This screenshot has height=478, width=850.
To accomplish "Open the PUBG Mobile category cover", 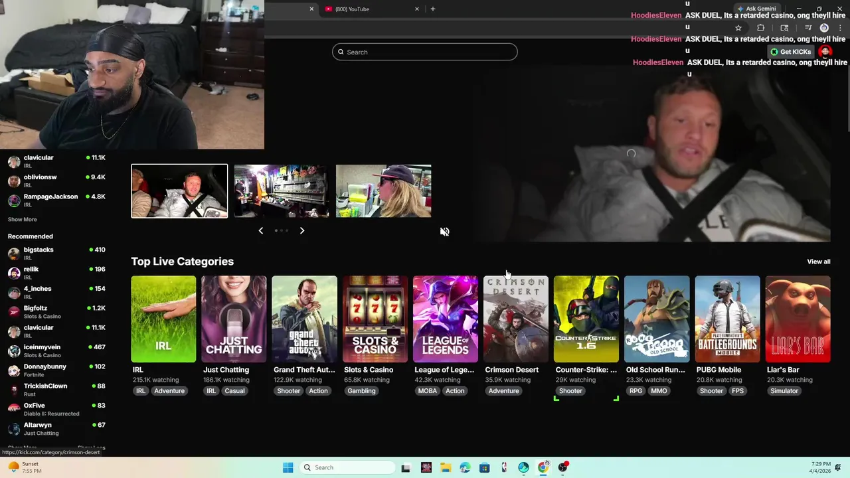I will pos(727,319).
